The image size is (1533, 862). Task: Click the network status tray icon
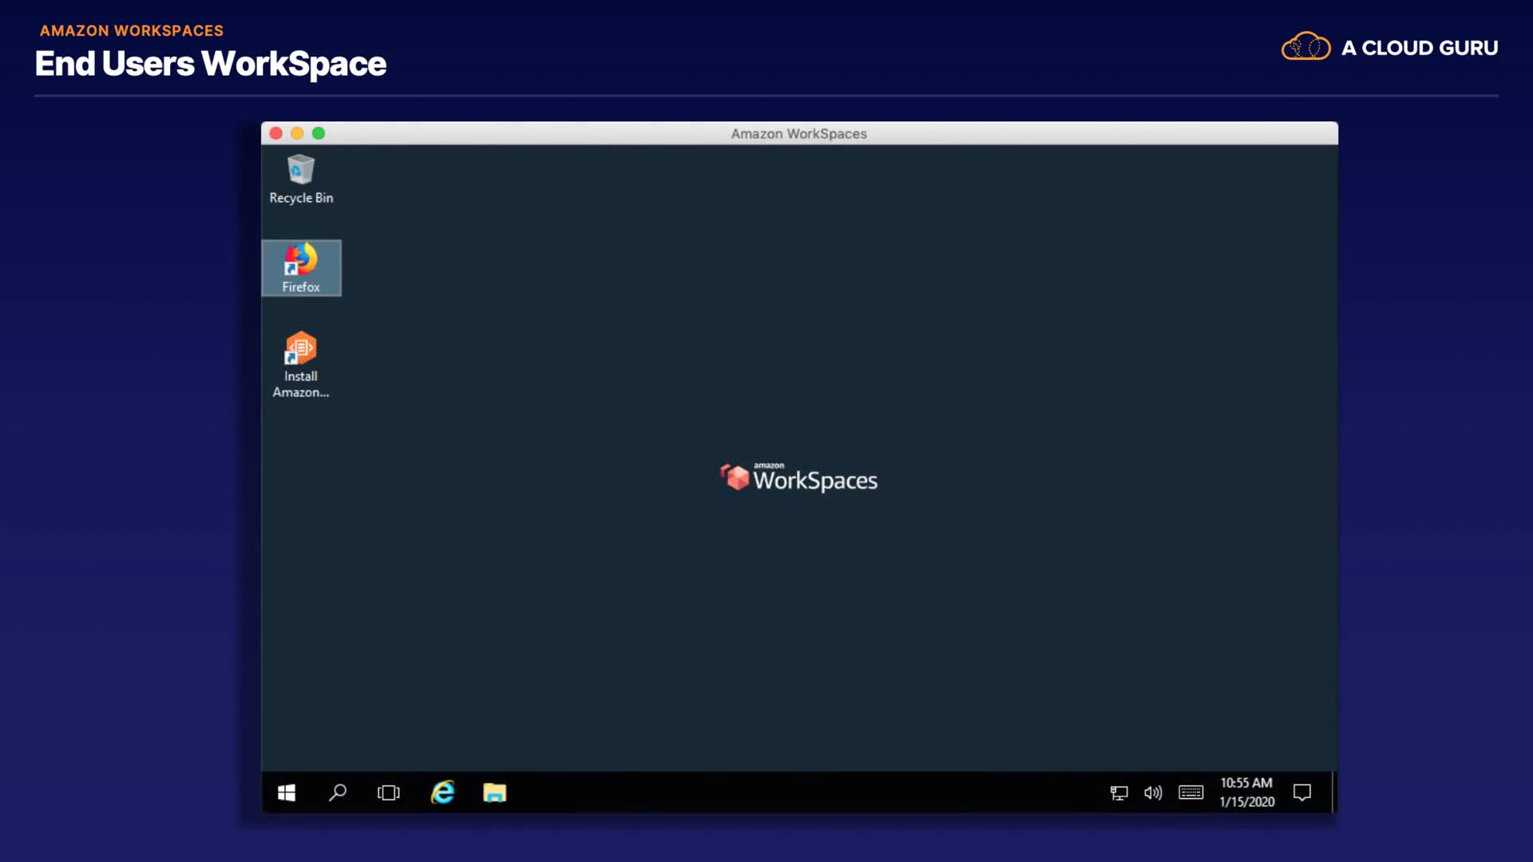coord(1119,793)
